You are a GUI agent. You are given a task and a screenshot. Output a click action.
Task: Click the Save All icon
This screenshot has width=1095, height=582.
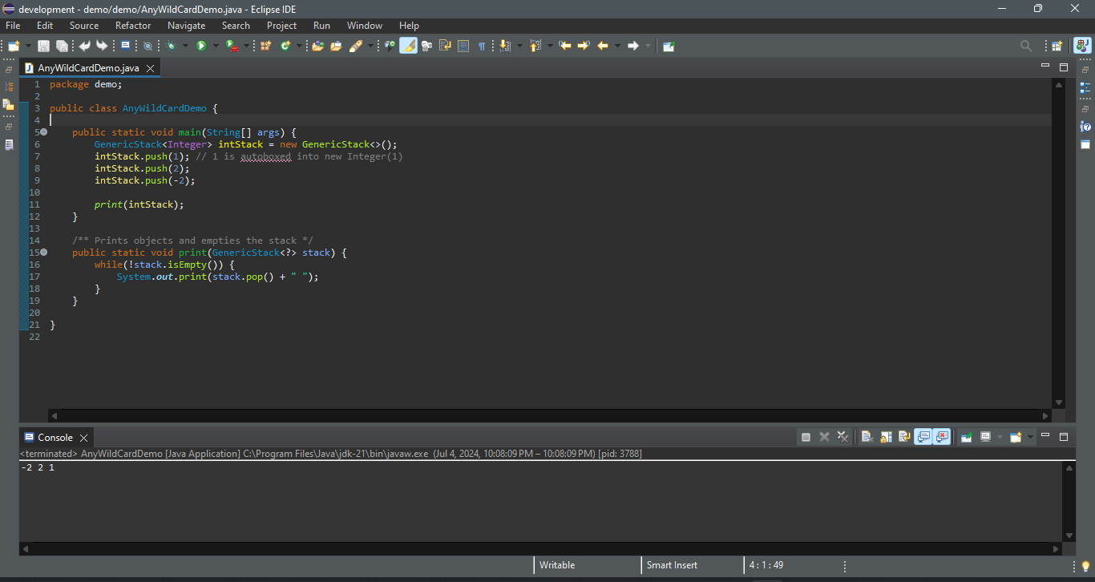62,46
